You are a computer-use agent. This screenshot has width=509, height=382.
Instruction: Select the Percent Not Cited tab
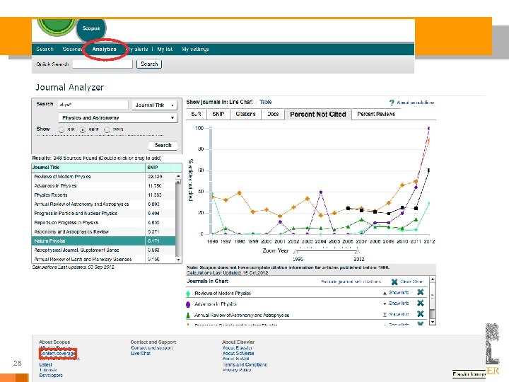[x=318, y=115]
